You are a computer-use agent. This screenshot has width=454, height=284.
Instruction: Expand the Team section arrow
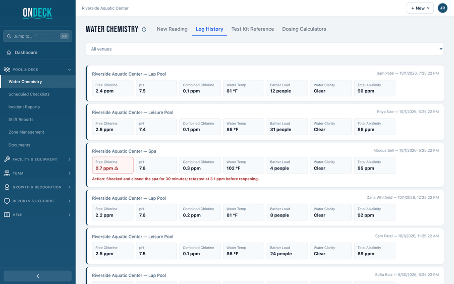(69, 173)
